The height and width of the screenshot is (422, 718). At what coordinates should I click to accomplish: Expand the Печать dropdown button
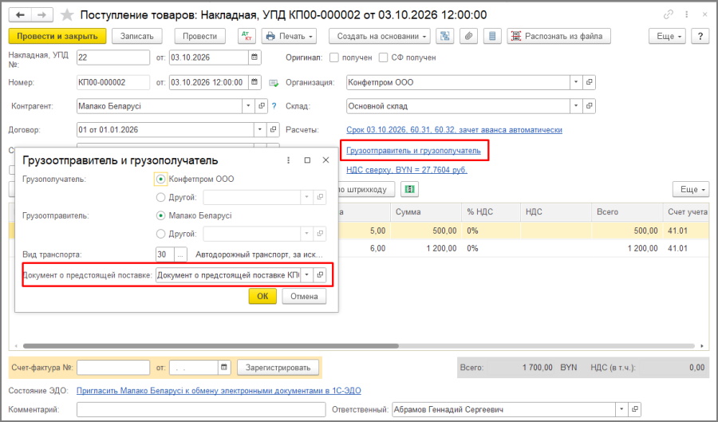(290, 36)
